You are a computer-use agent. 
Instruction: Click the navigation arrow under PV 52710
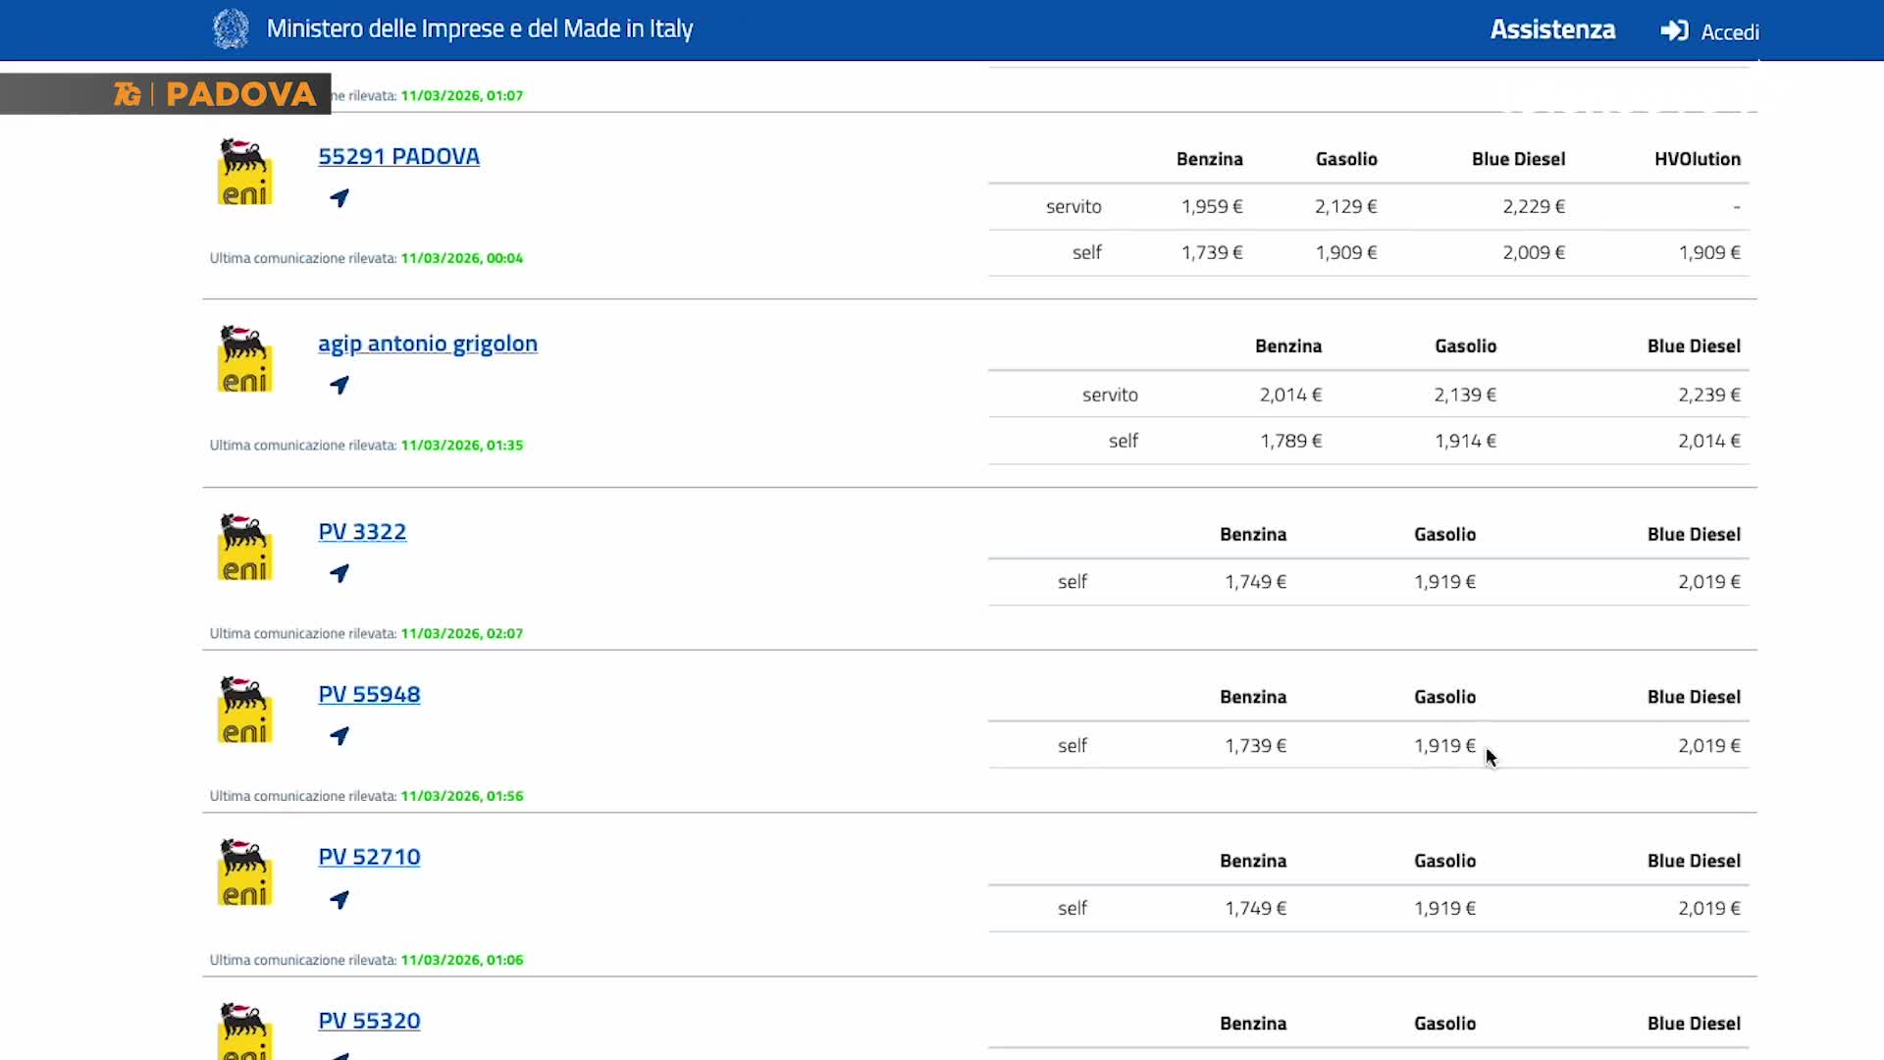(x=340, y=900)
